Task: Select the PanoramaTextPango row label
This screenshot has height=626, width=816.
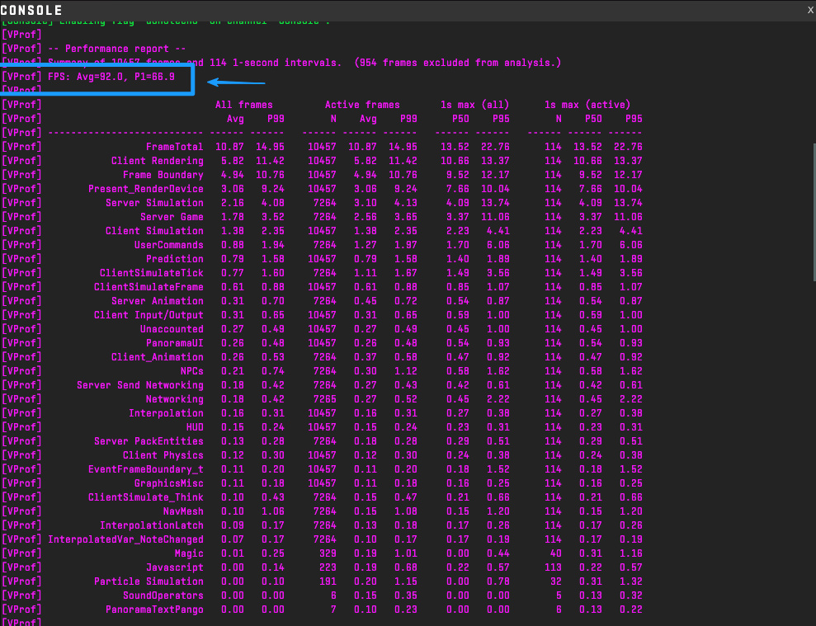Action: click(154, 611)
